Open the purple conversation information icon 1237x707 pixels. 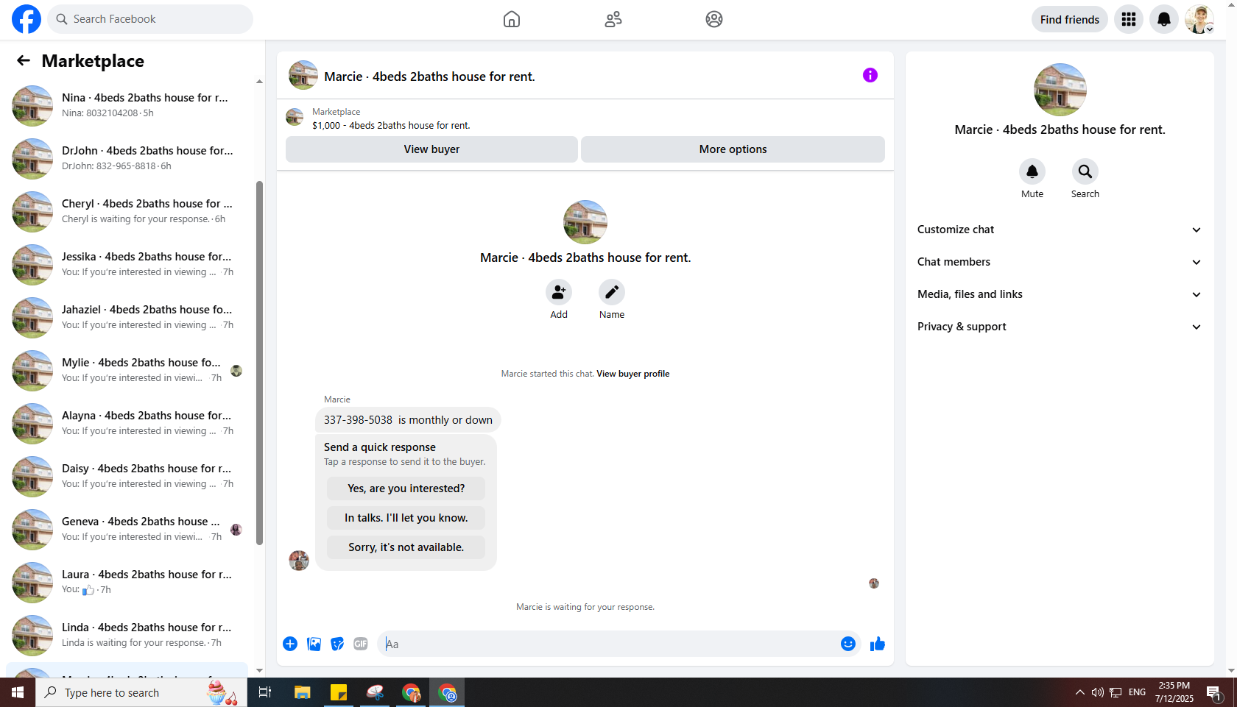point(870,75)
